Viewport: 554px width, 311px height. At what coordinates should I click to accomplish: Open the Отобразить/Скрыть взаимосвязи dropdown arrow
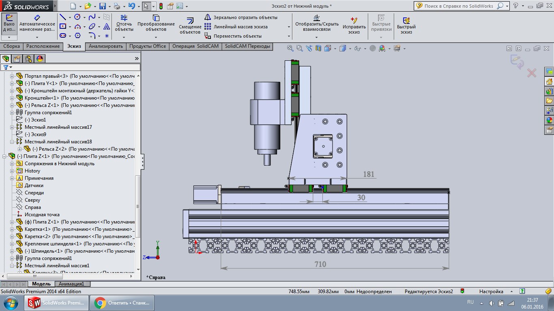[317, 37]
